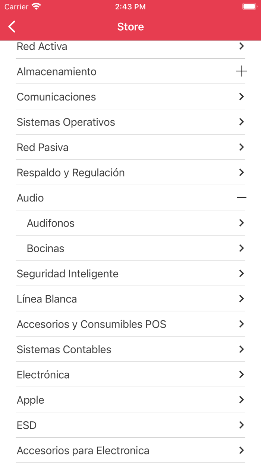Image resolution: width=261 pixels, height=465 pixels.
Task: Collapse the Audio category with the minus icon
Action: pyautogui.click(x=241, y=197)
